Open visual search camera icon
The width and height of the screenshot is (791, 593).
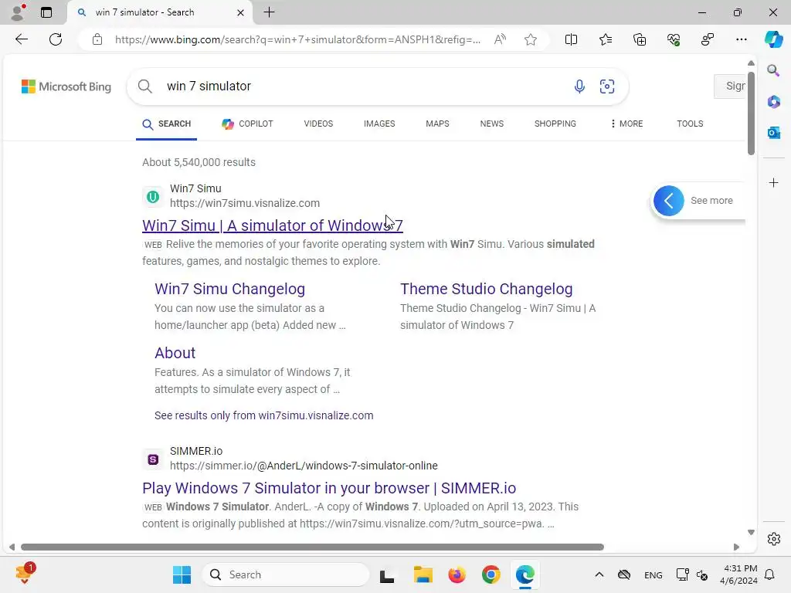pos(607,86)
